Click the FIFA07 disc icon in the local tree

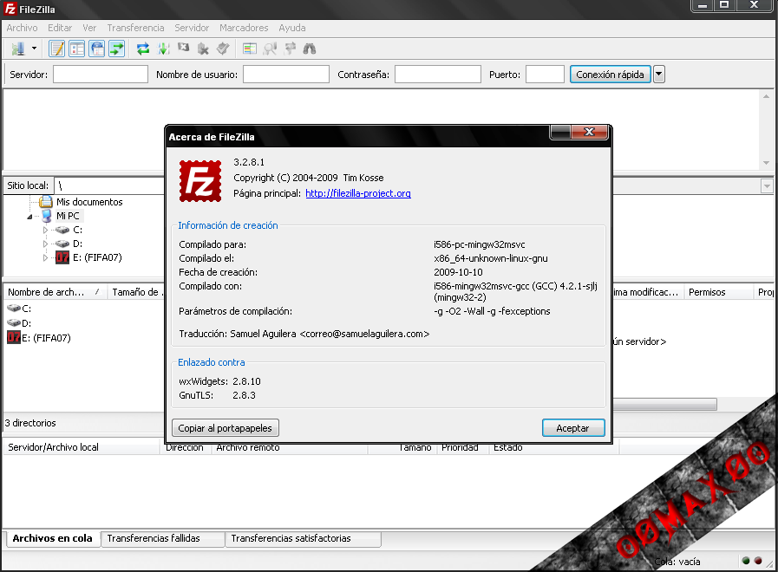point(62,257)
